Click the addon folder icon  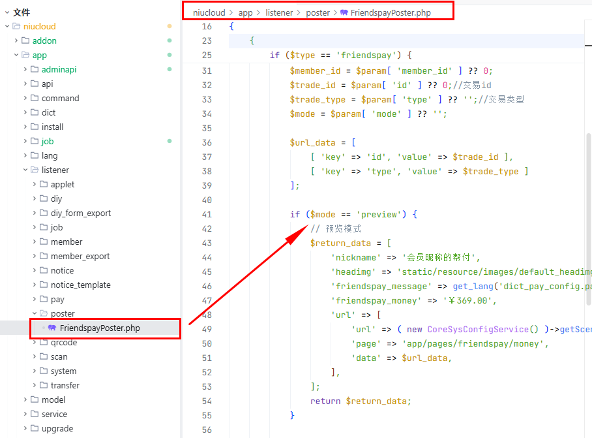coord(25,41)
